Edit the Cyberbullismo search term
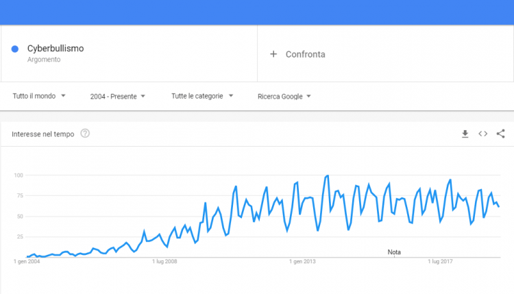The height and width of the screenshot is (294, 514). [56, 49]
